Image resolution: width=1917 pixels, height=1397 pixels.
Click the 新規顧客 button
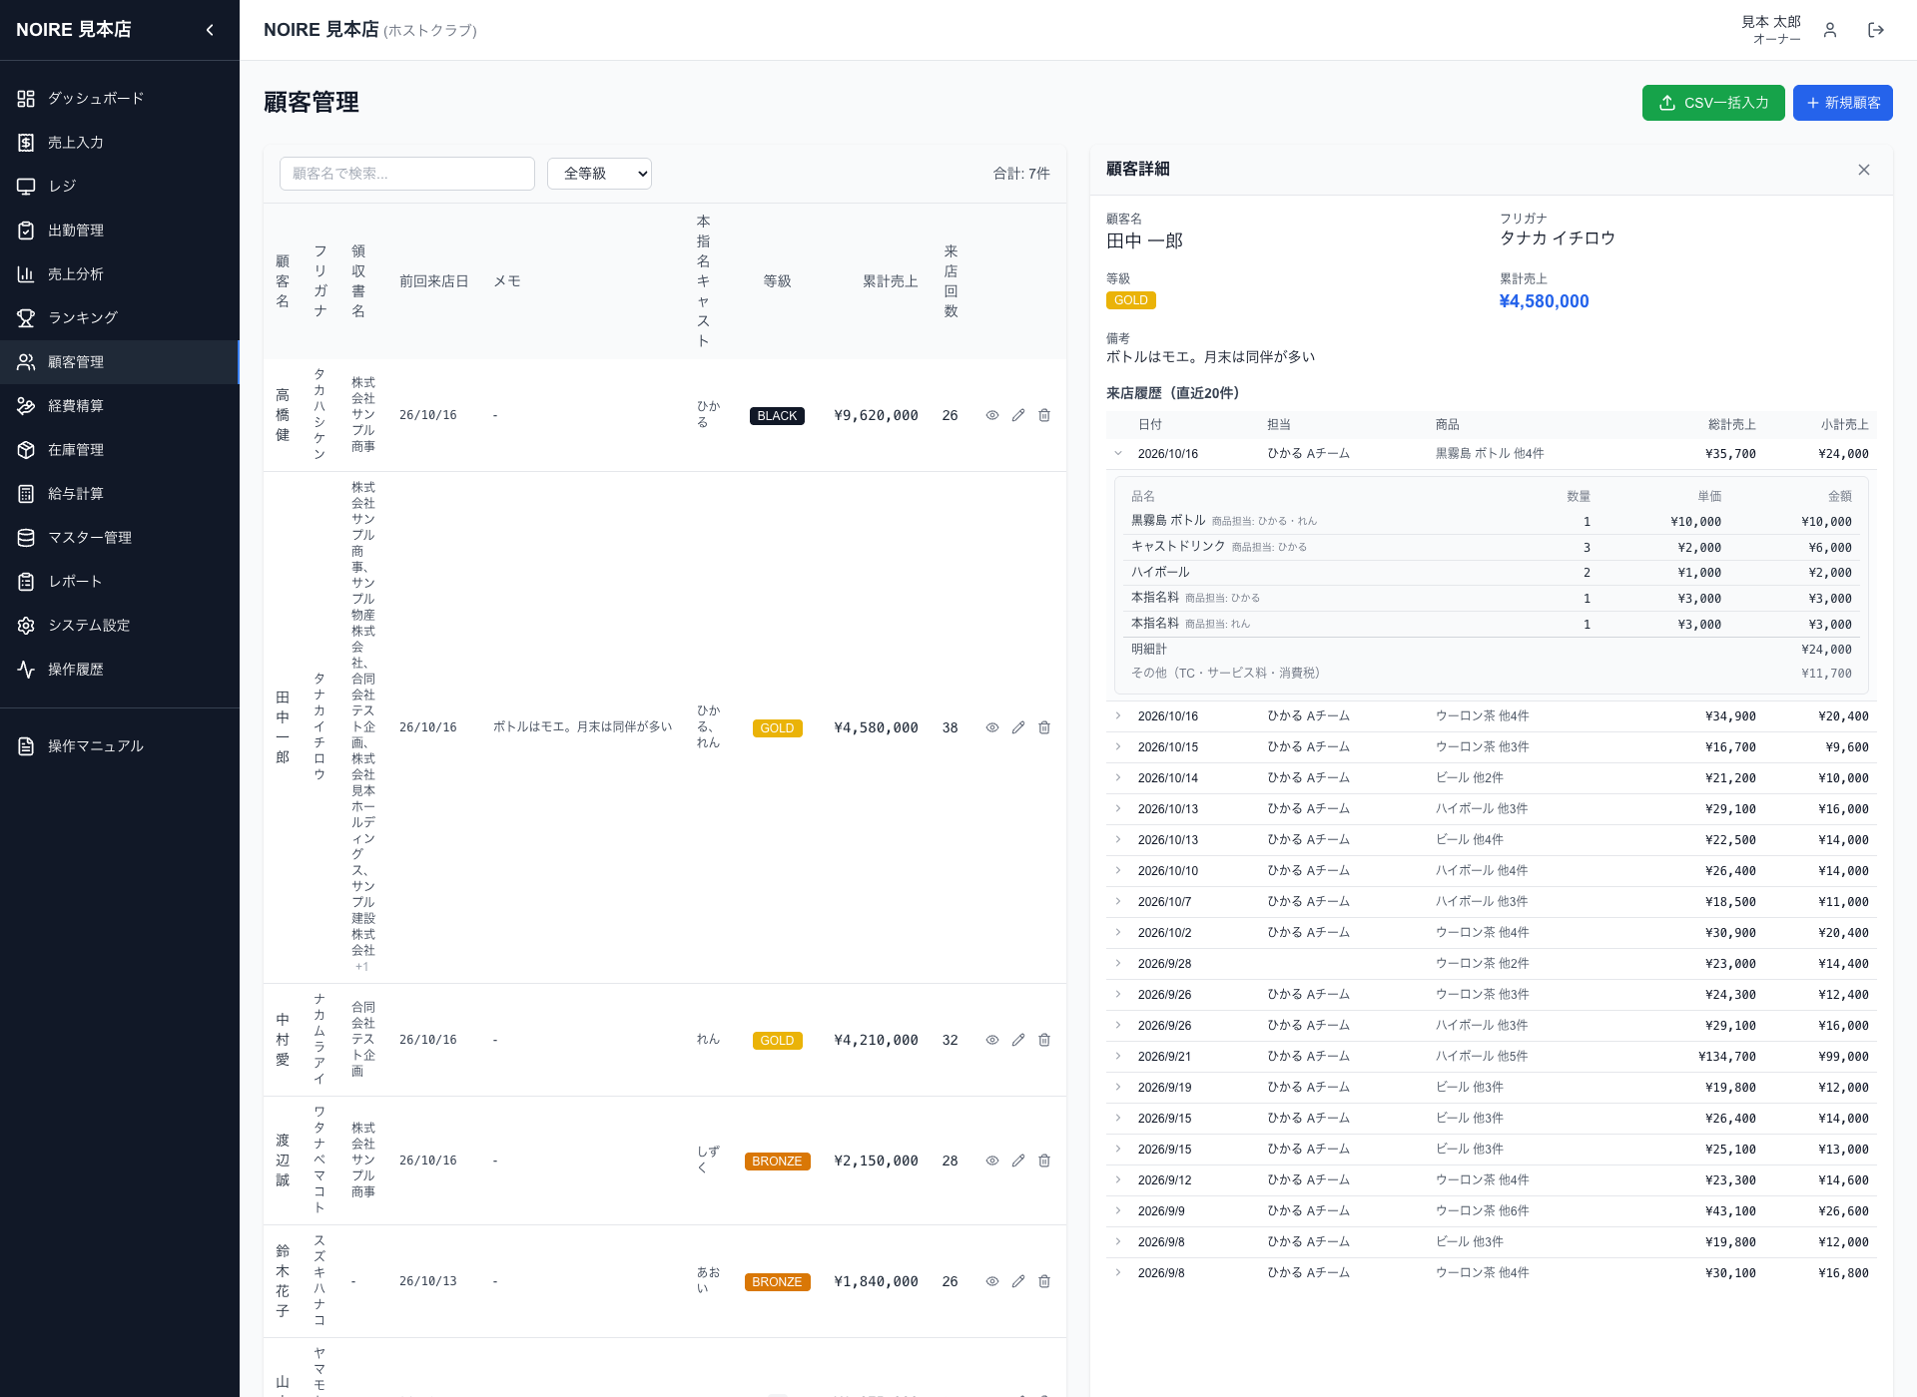pos(1842,103)
